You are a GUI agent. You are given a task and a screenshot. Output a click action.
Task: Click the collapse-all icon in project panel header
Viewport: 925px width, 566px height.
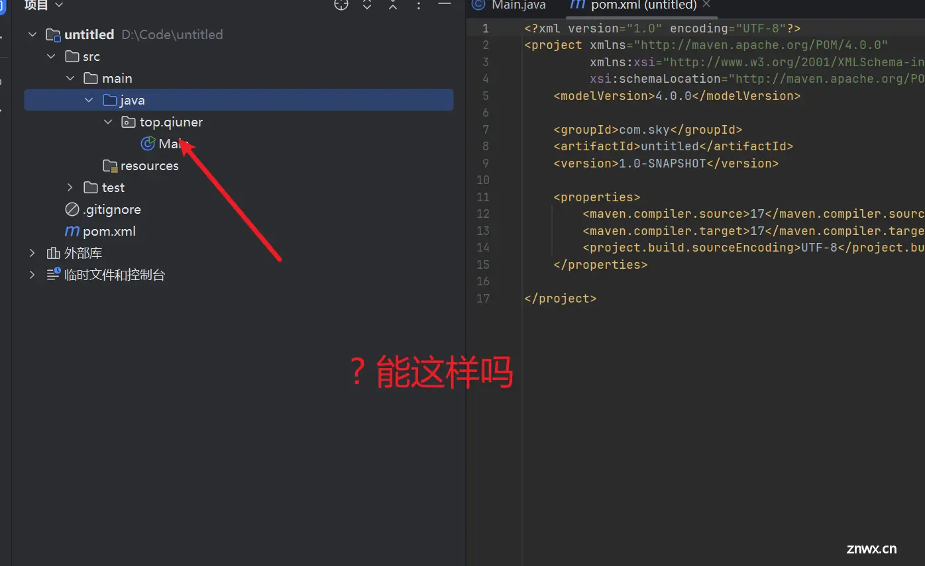coord(393,5)
